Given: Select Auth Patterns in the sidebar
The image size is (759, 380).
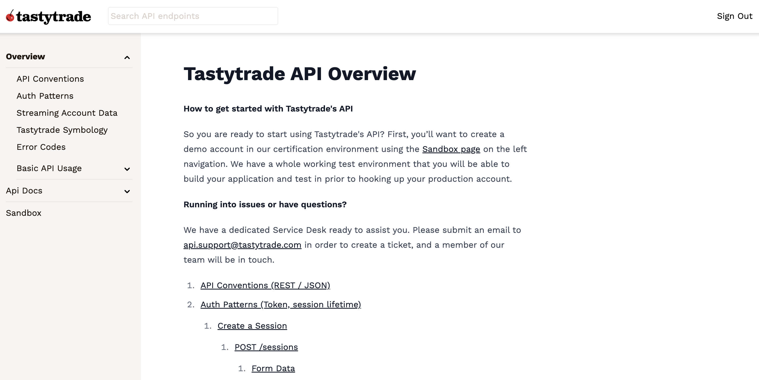Looking at the screenshot, I should tap(45, 96).
